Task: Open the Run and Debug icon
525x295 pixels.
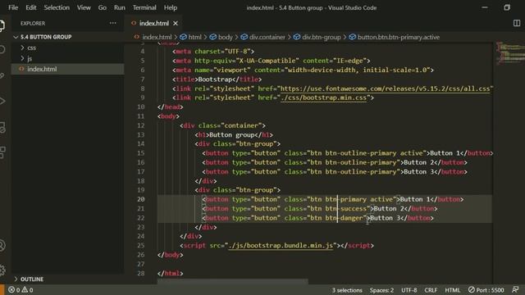Action: tap(2, 101)
